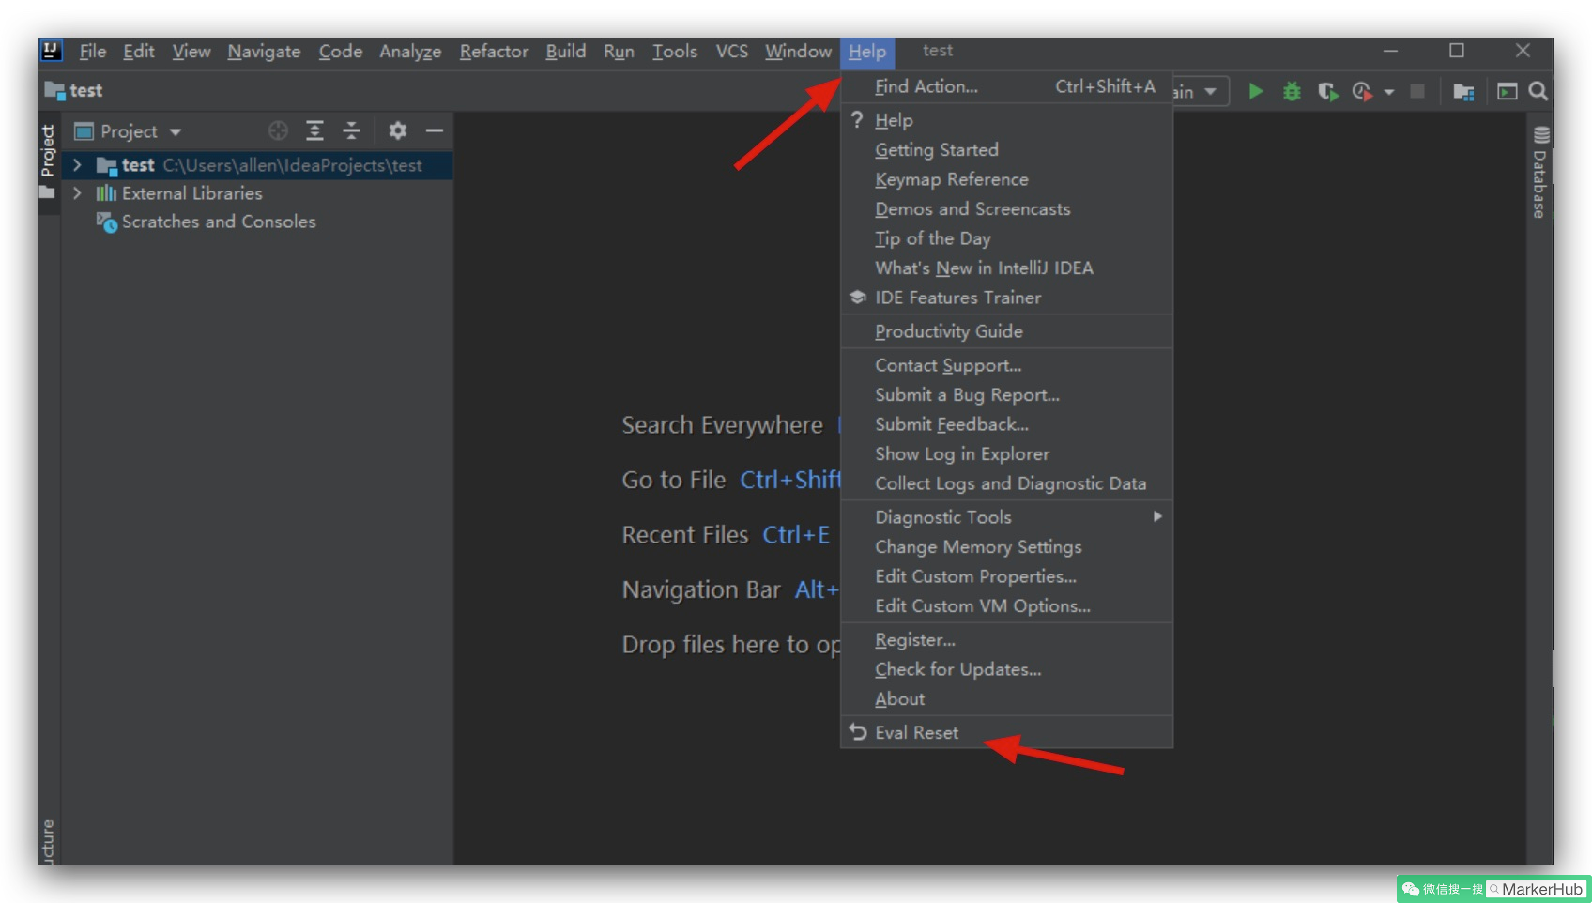Select External Libraries in tree
Viewport: 1592px width, 903px height.
pyautogui.click(x=191, y=193)
